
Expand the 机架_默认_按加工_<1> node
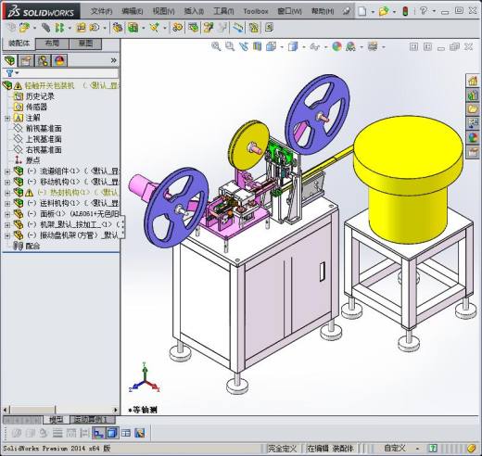pos(7,225)
